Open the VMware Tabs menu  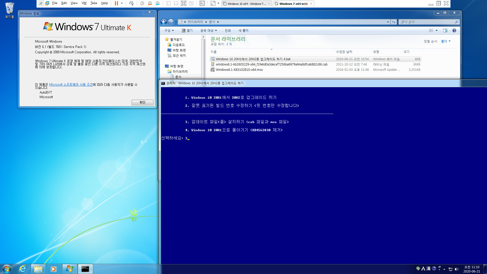pyautogui.click(x=94, y=3)
